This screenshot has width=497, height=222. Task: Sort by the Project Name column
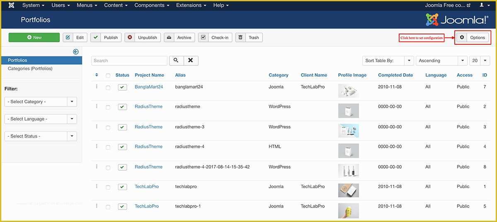[x=149, y=75]
